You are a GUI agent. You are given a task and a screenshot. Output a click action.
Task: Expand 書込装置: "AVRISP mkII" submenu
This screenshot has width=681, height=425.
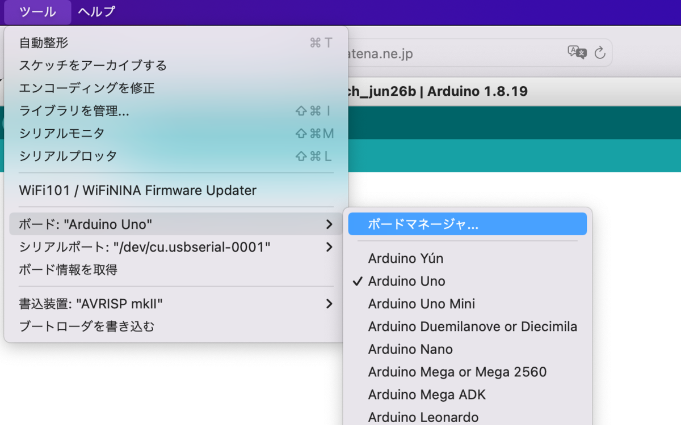[x=176, y=304]
